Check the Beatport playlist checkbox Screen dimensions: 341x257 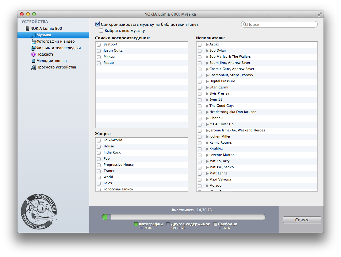pyautogui.click(x=99, y=45)
